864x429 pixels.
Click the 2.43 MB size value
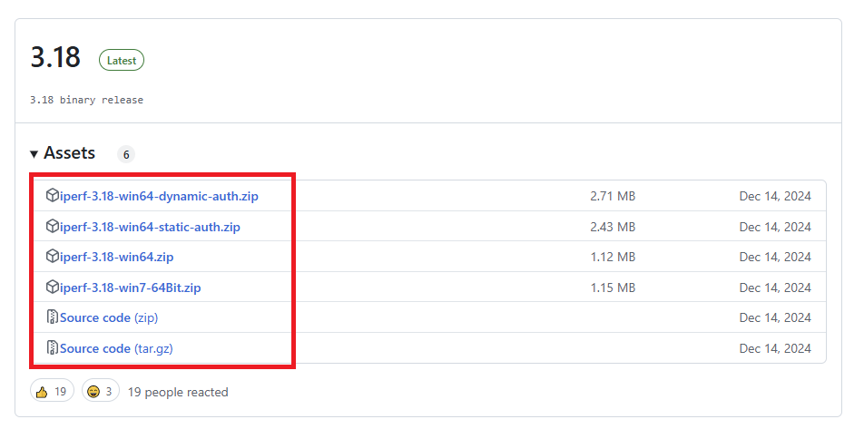(613, 227)
